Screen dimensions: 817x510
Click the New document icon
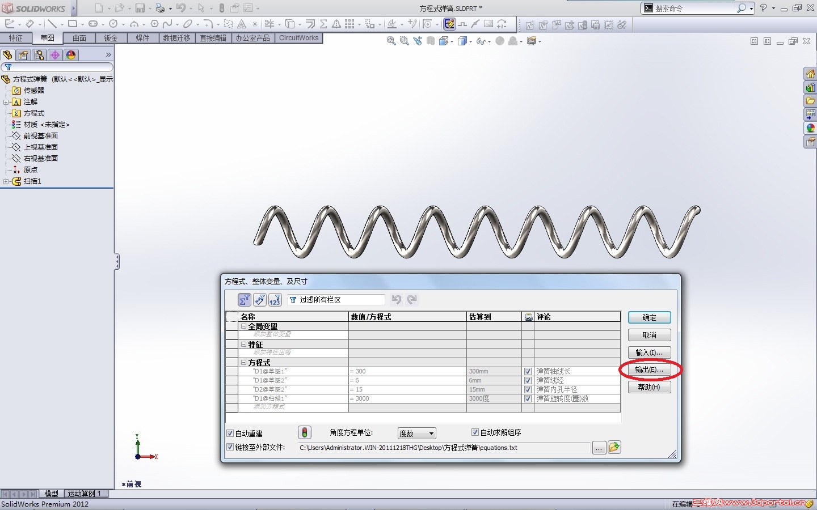[99, 8]
